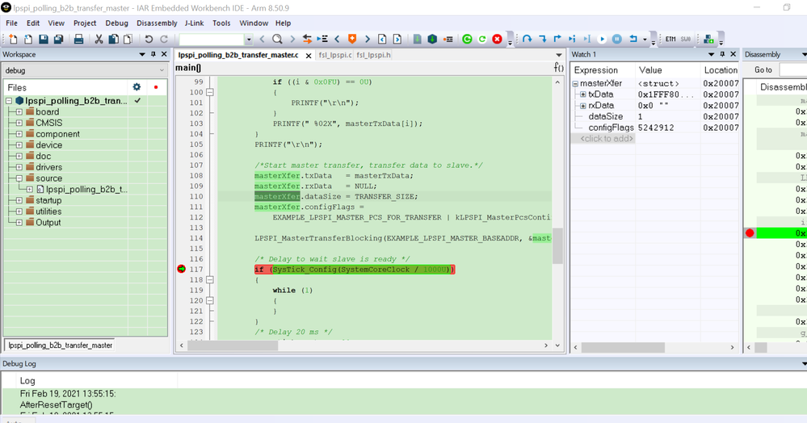Screen dimensions: 807x423
Task: Select the lpspi_polling_b2b_t... source file
Action: point(86,190)
